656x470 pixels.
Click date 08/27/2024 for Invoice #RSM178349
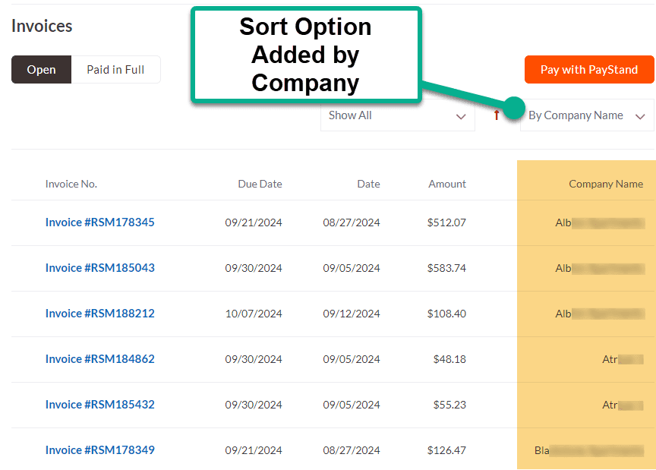[352, 451]
